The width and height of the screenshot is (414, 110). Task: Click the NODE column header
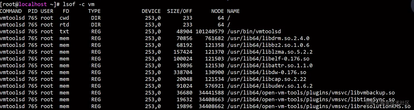218,11
